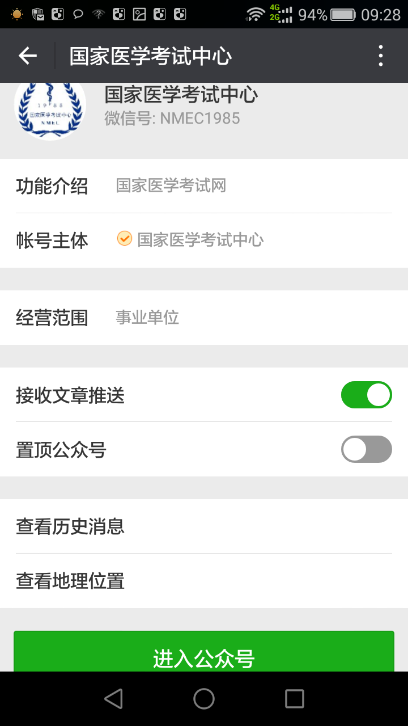Tap the sun icon in status bar
The width and height of the screenshot is (408, 726).
tap(17, 15)
